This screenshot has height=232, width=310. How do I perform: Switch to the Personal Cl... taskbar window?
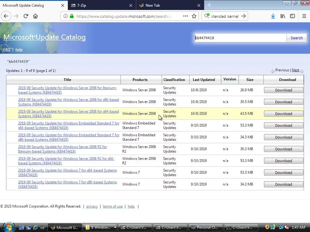click(206, 227)
